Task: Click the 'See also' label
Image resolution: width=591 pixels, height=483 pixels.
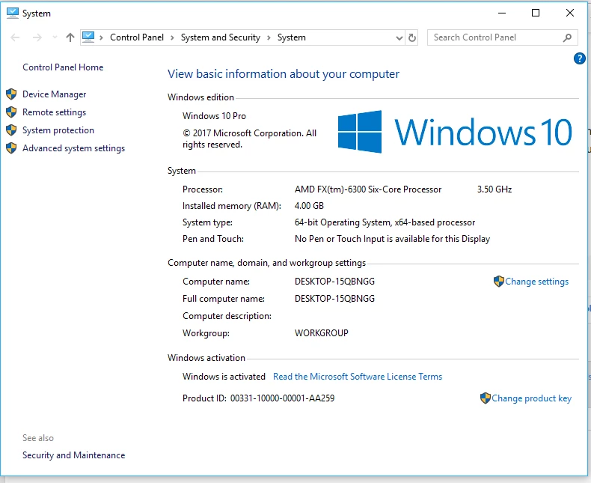Action: (38, 438)
